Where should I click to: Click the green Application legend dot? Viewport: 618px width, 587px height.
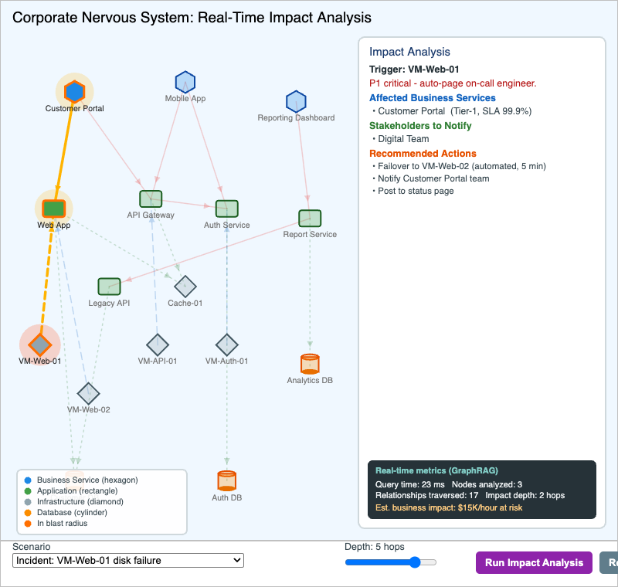pyautogui.click(x=28, y=491)
